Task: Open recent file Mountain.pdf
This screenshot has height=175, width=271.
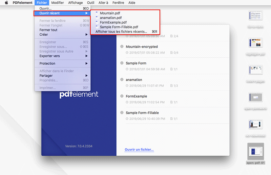Action: pos(125,13)
